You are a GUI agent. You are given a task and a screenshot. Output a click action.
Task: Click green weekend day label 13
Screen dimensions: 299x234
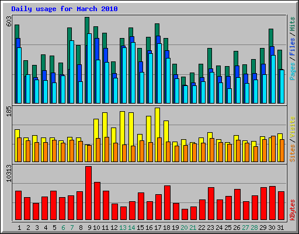(123, 228)
